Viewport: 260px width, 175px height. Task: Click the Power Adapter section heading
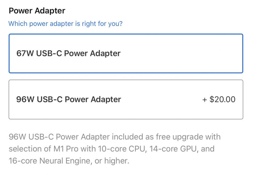click(x=37, y=11)
